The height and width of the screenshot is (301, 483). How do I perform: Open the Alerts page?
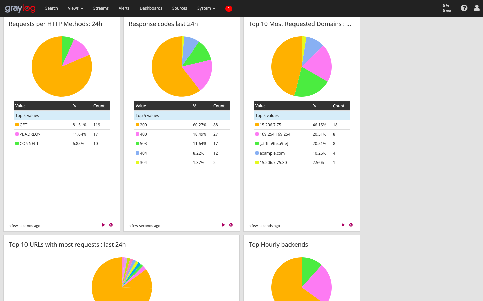coord(124,8)
